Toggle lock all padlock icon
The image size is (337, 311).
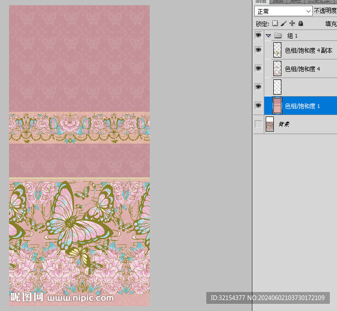[x=301, y=23]
